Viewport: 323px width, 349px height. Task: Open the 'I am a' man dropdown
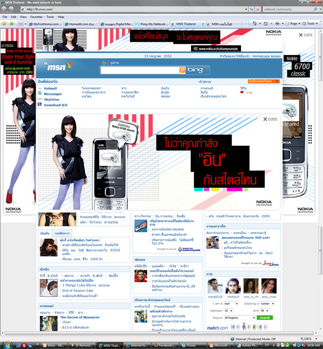231,304
